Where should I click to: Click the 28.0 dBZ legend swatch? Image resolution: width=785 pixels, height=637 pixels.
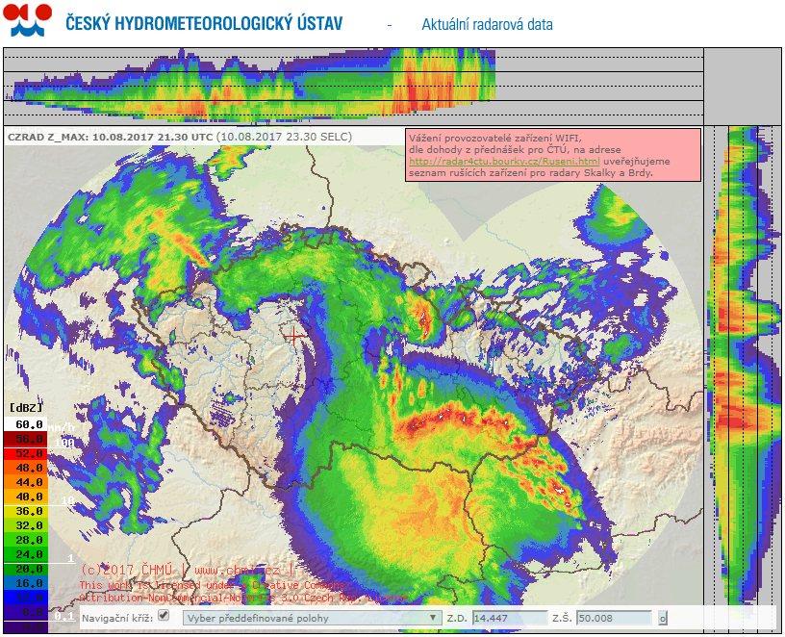pyautogui.click(x=26, y=541)
